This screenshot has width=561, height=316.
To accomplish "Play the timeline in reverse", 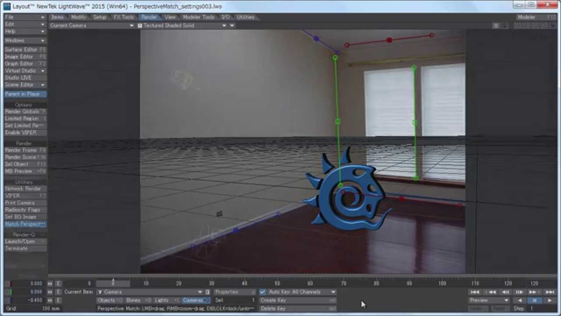I will click(x=520, y=301).
